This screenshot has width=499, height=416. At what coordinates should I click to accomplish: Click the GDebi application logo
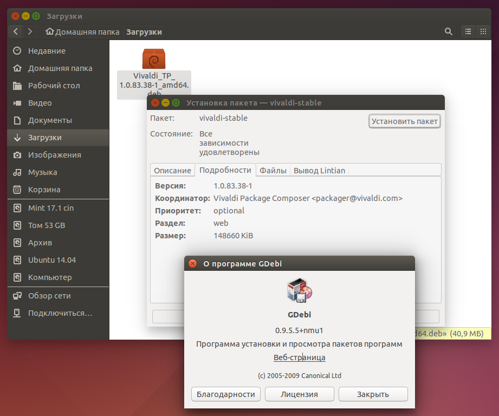[300, 290]
